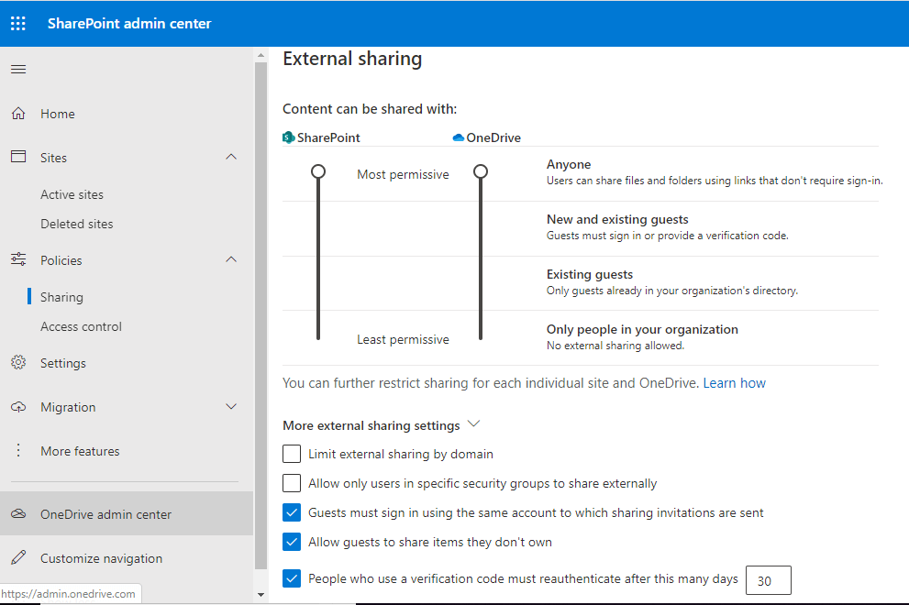
Task: Go to Deleted sites
Action: (76, 224)
